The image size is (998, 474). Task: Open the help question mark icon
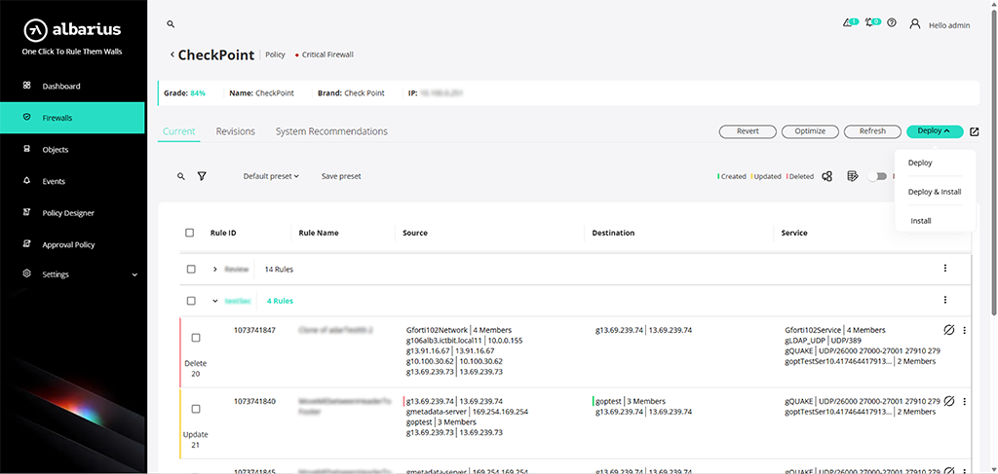click(x=892, y=23)
